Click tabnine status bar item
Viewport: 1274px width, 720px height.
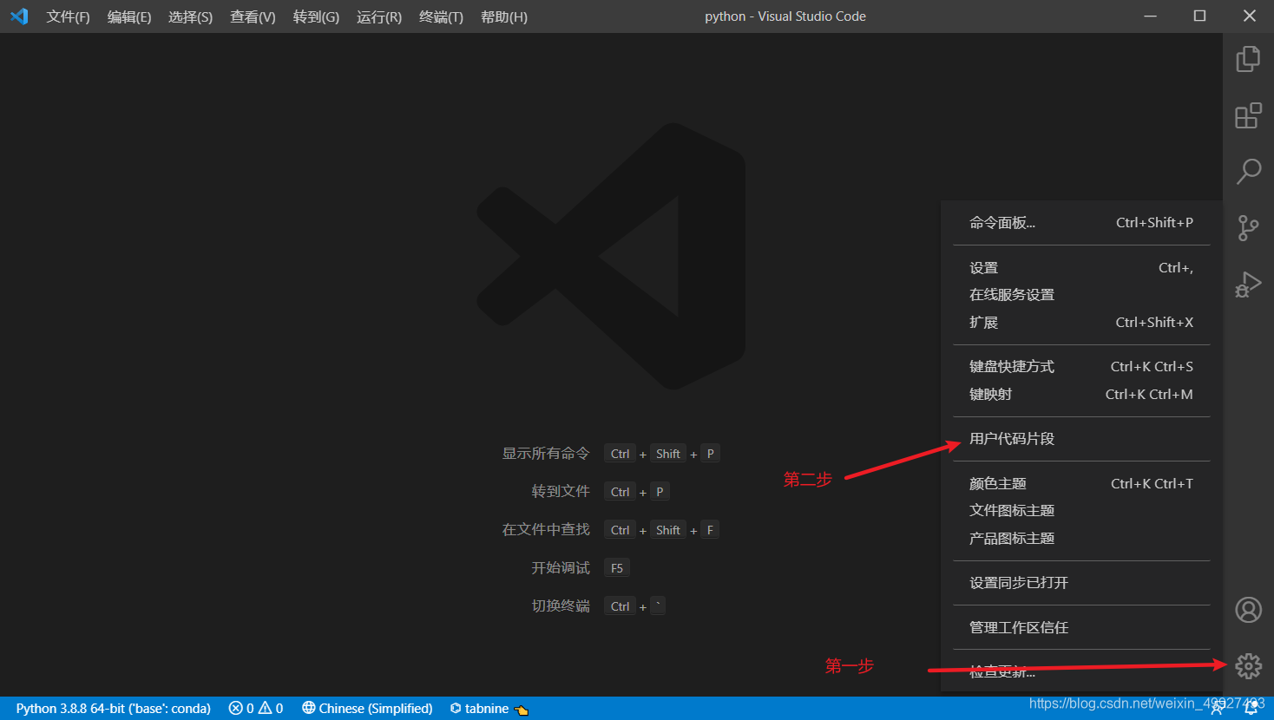click(x=489, y=709)
